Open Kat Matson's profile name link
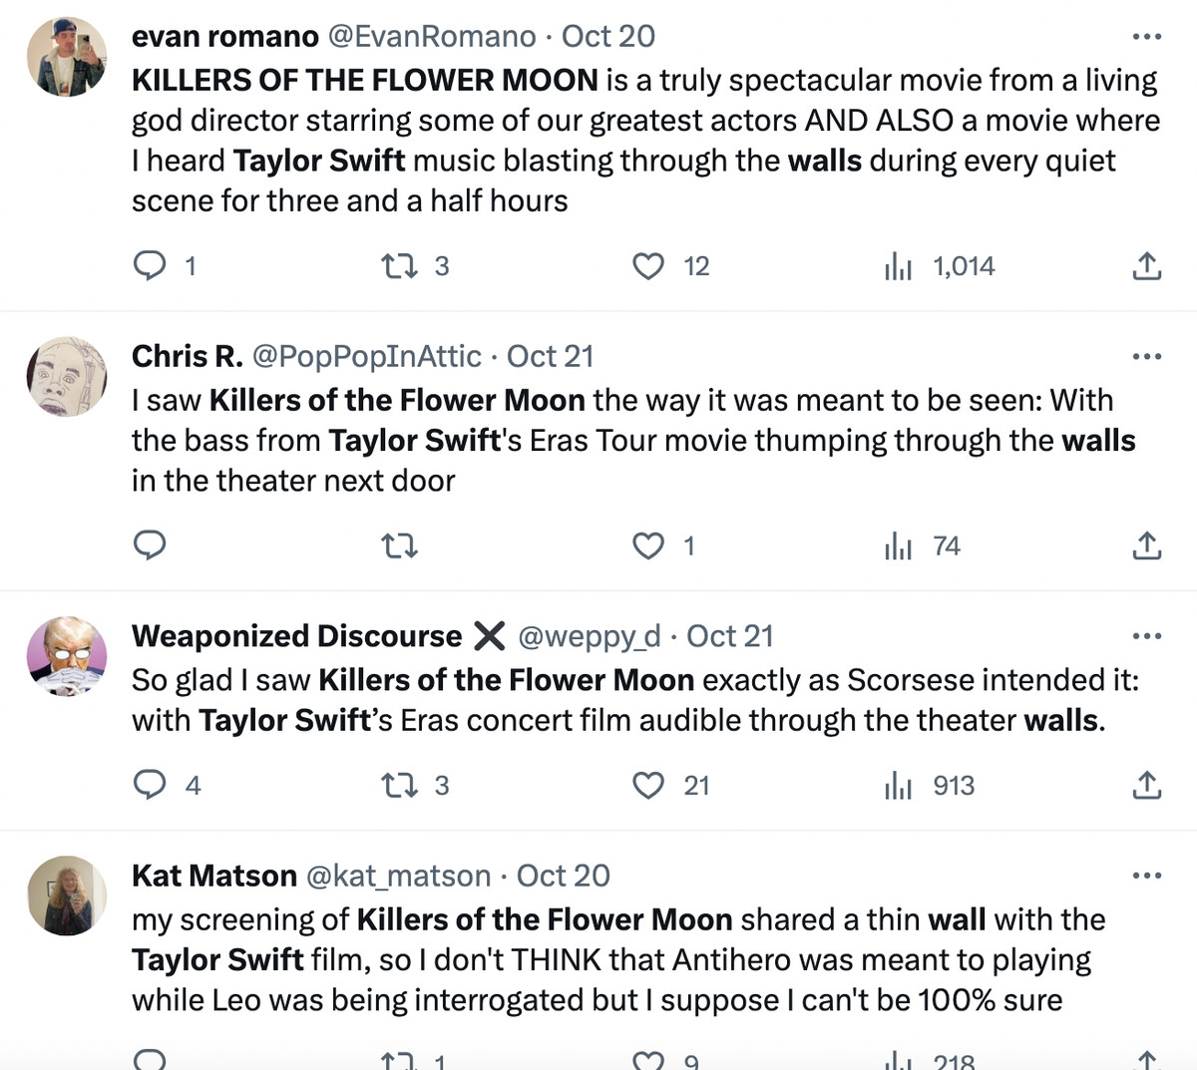 click(x=214, y=876)
